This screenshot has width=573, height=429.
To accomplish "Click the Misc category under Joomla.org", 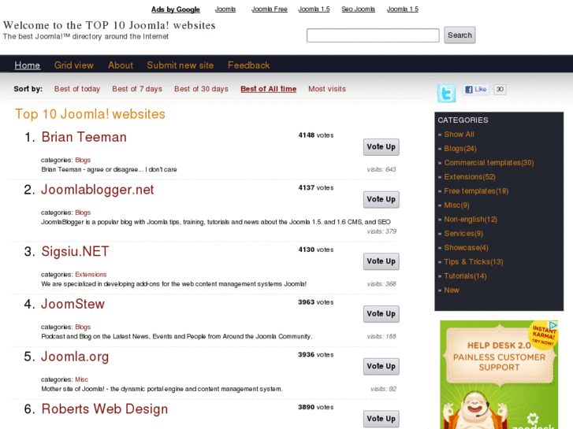I will click(x=81, y=379).
